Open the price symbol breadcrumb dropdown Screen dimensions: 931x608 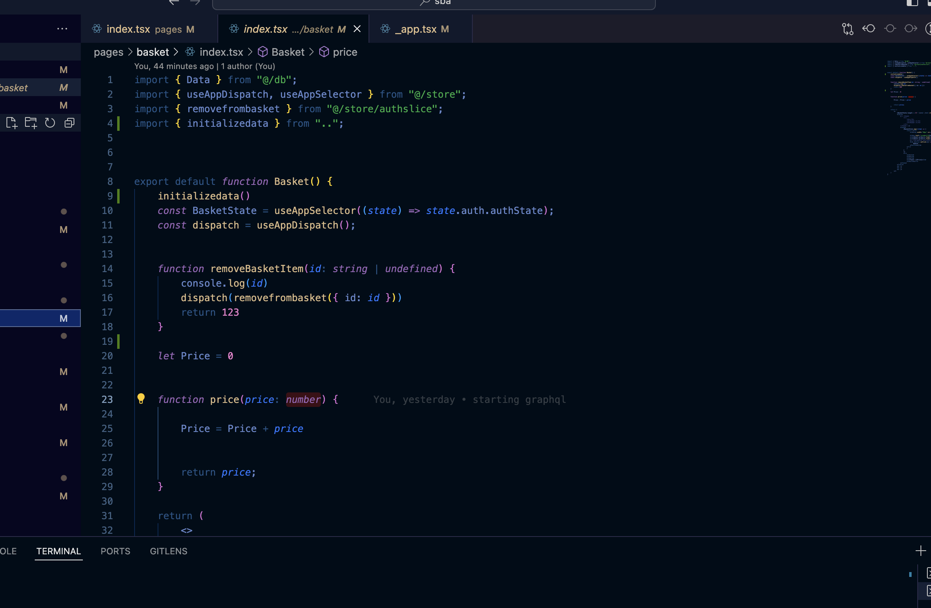pyautogui.click(x=345, y=52)
